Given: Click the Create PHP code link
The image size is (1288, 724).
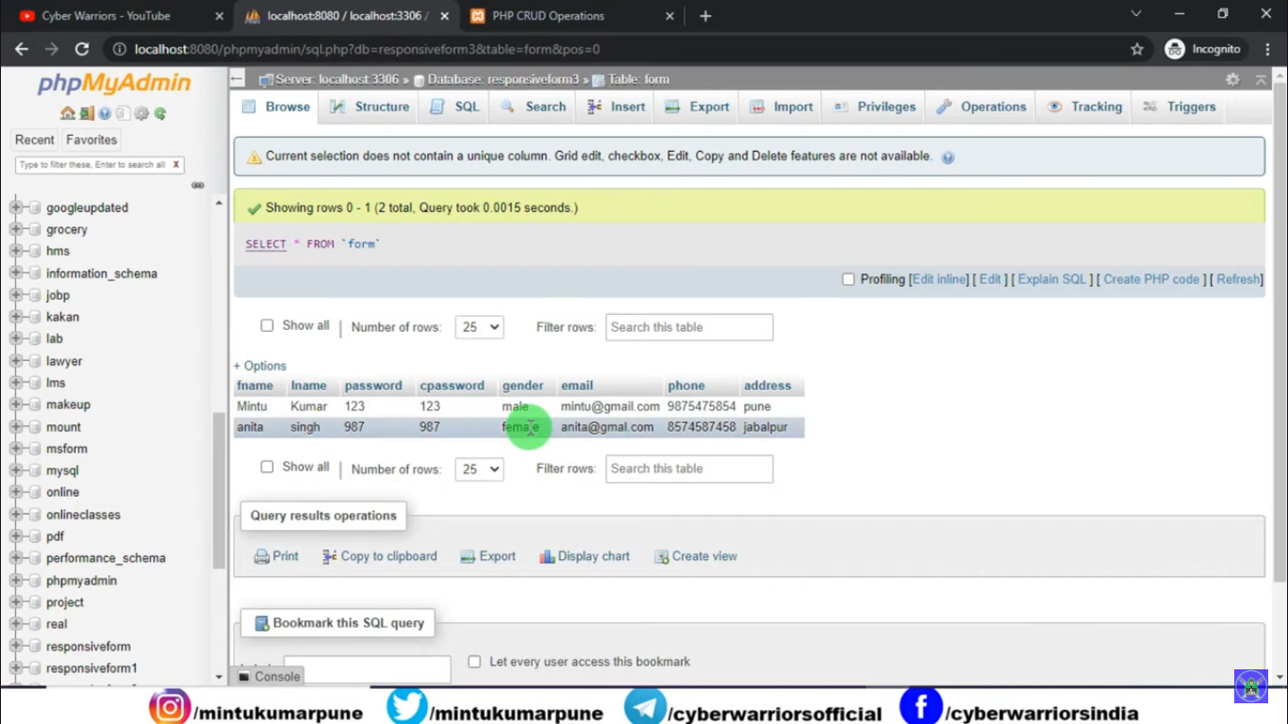Looking at the screenshot, I should coord(1151,279).
